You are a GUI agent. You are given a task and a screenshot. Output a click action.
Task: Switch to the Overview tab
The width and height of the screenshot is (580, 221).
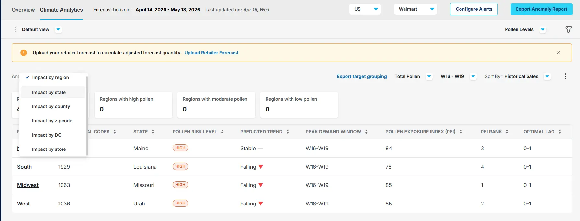pyautogui.click(x=23, y=10)
